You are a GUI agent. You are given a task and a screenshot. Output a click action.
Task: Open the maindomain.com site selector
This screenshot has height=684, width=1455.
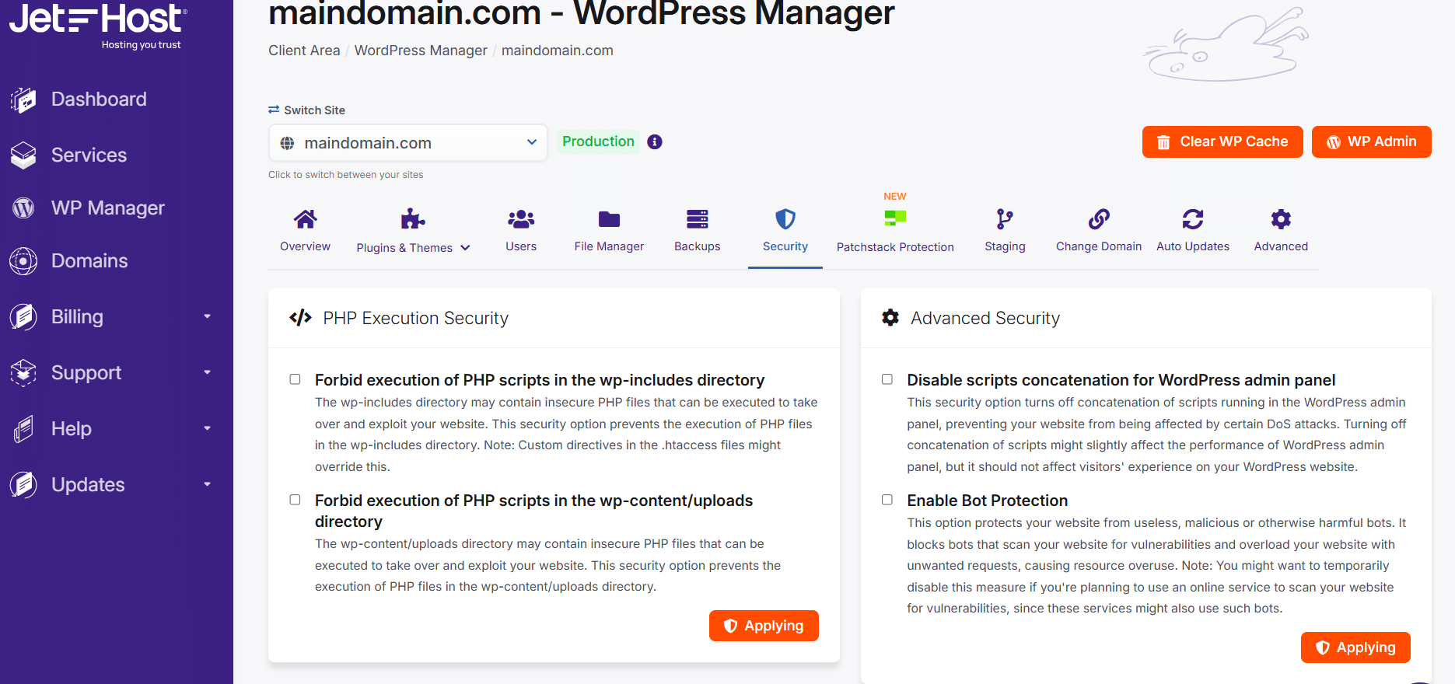click(x=408, y=143)
